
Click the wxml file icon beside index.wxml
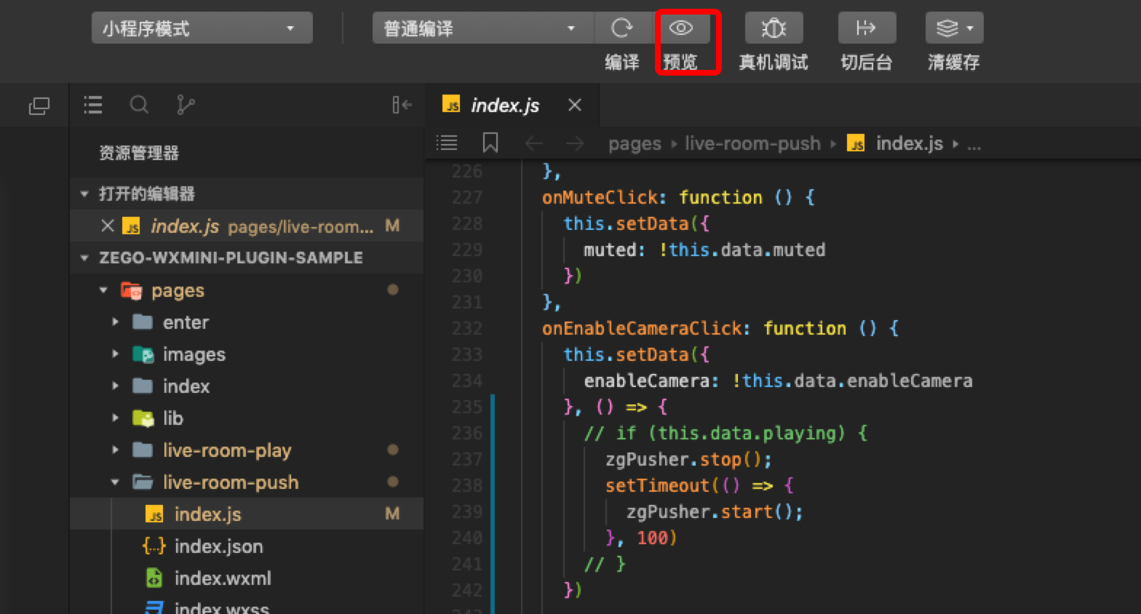tap(154, 578)
